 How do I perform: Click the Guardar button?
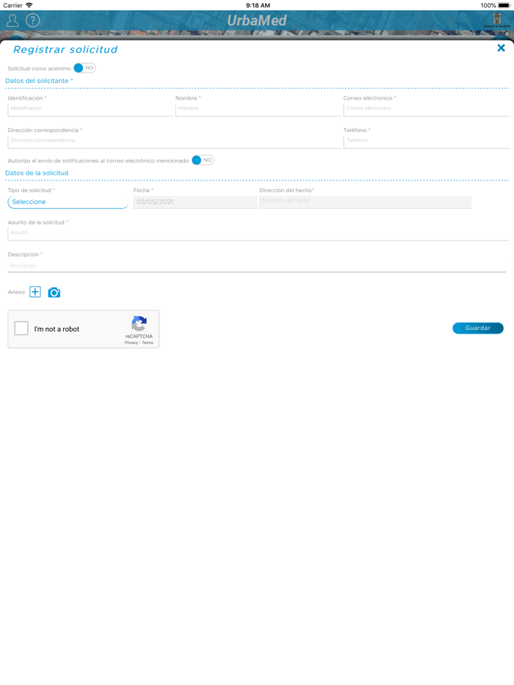pos(478,328)
